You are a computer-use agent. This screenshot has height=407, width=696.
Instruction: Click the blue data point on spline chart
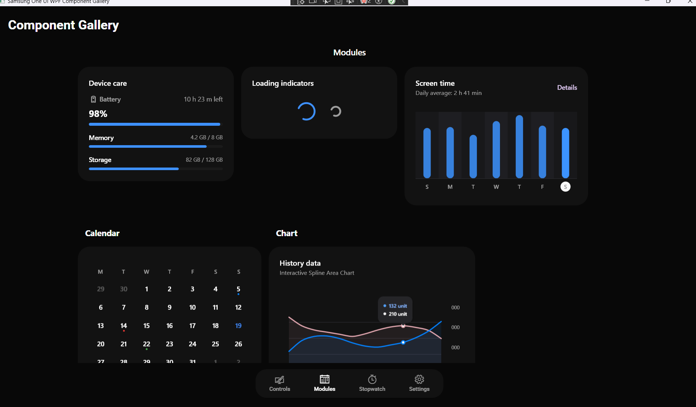click(403, 342)
